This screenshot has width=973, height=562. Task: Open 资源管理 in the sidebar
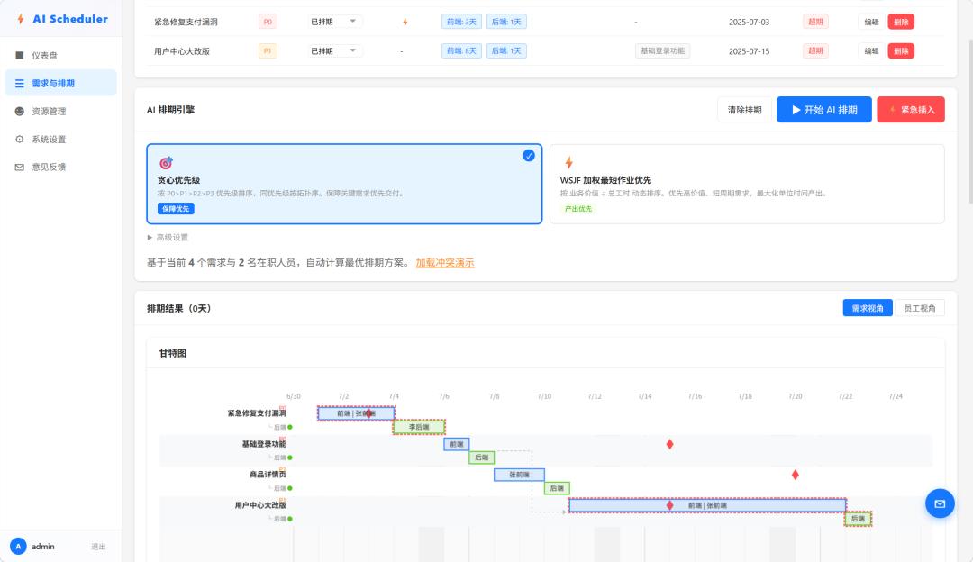pyautogui.click(x=61, y=111)
